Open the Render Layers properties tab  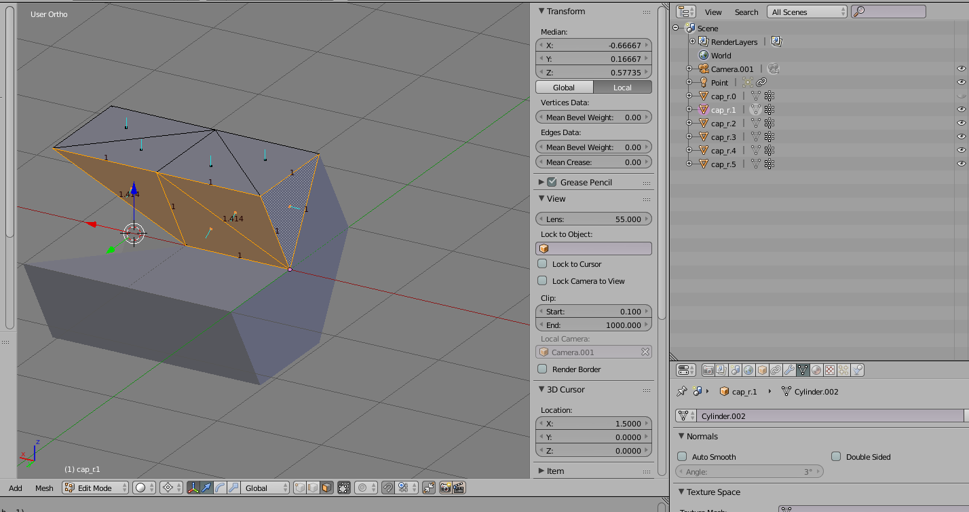(721, 370)
